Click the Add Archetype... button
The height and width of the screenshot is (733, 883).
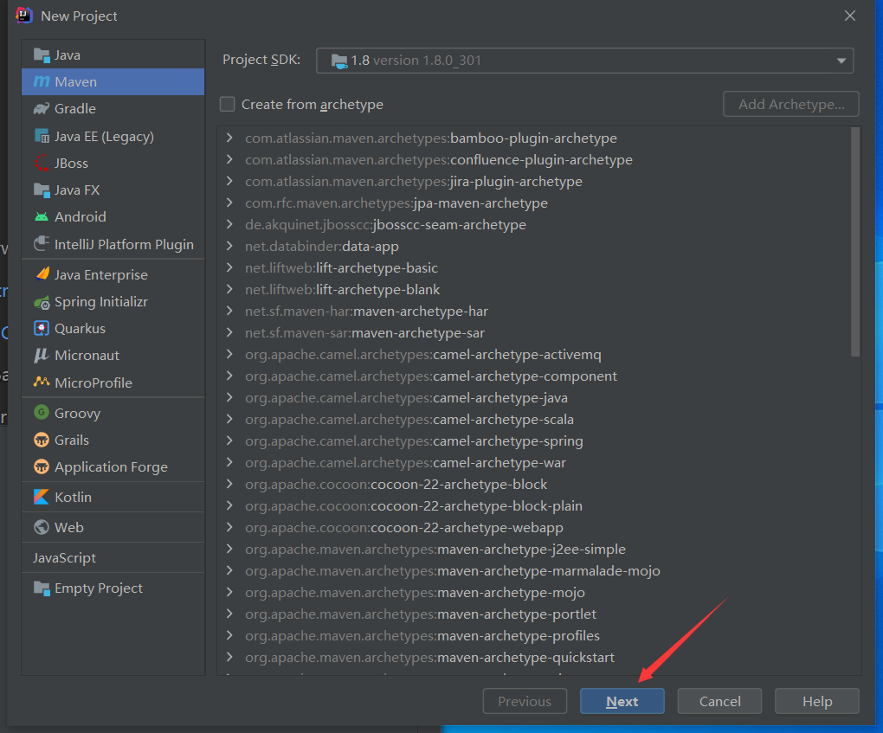click(x=790, y=104)
